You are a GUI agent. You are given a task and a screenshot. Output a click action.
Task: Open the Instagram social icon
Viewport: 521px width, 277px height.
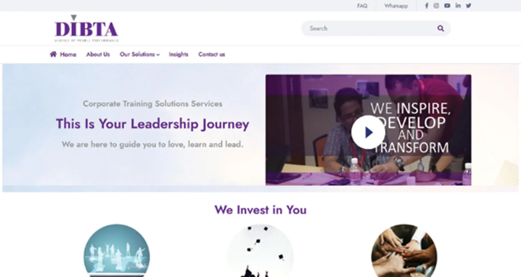pos(436,6)
